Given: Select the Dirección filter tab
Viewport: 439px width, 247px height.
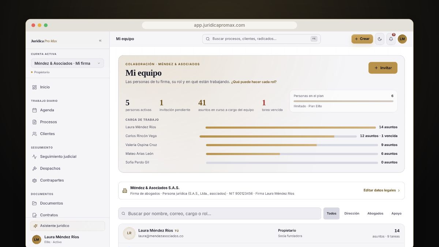Looking at the screenshot, I should coord(352,213).
